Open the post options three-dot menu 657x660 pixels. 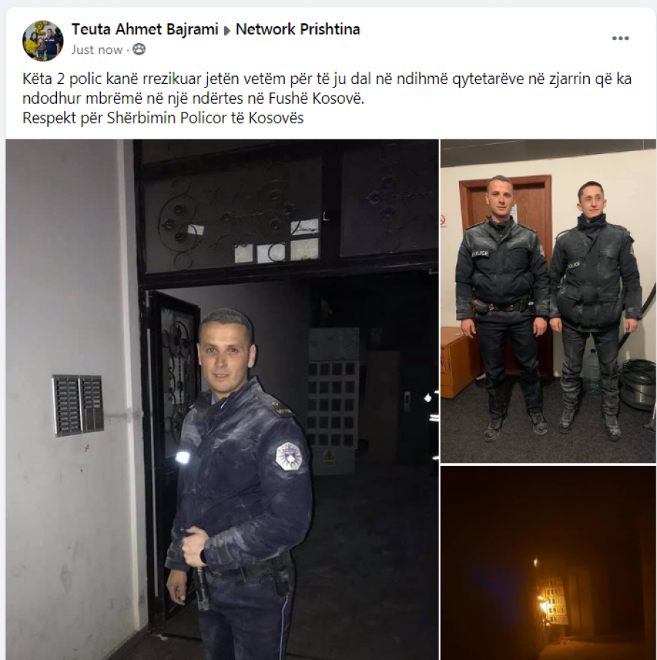coord(620,38)
